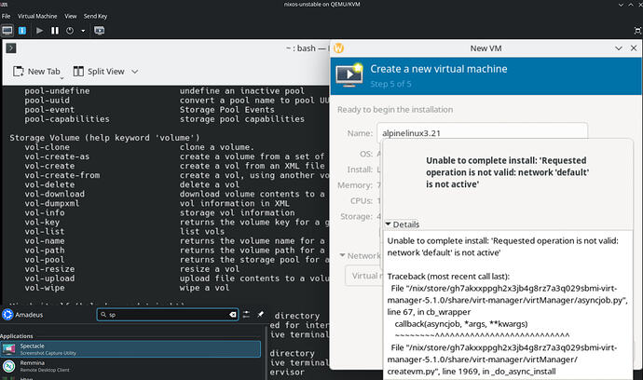Image resolution: width=643 pixels, height=380 pixels.
Task: Click the configure launcher sliders icon
Action: click(246, 315)
